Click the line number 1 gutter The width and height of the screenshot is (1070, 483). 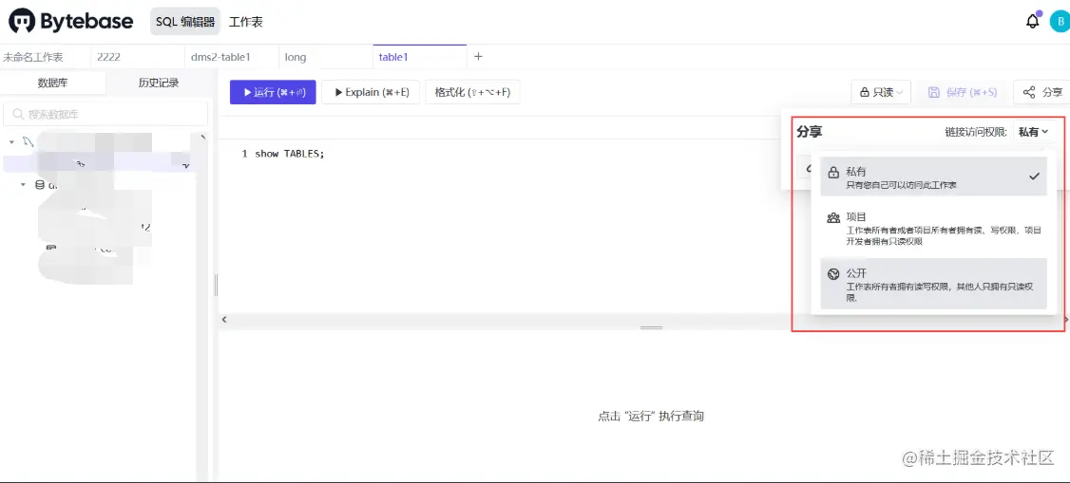click(x=244, y=154)
